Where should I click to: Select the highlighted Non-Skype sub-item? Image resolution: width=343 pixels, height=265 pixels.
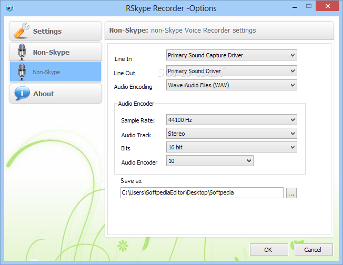click(55, 72)
